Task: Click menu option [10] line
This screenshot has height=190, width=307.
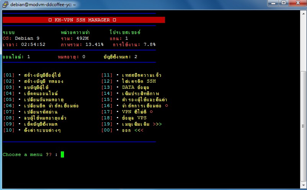Action: (x=32, y=130)
